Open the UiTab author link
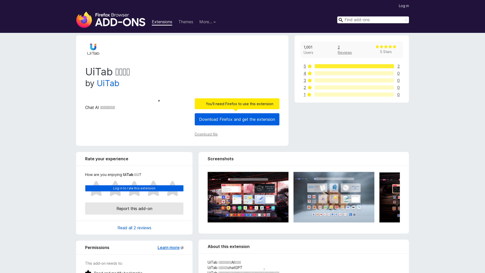 [x=108, y=83]
